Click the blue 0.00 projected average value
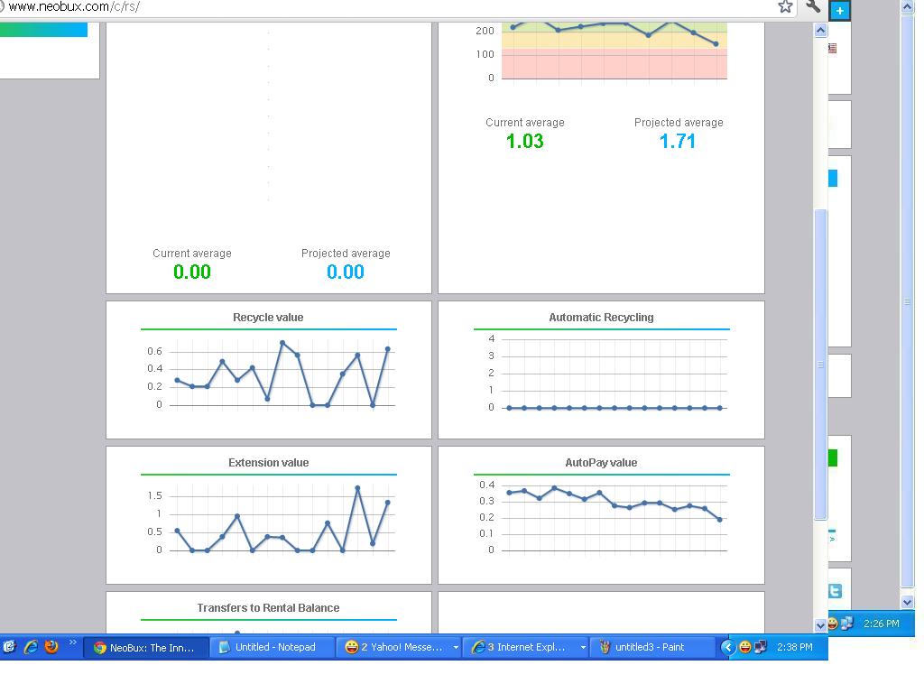The width and height of the screenshot is (924, 693). click(x=346, y=273)
